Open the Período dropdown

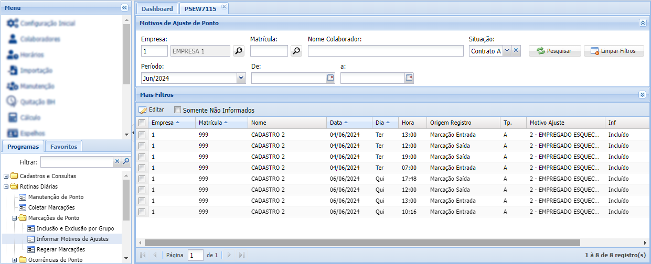point(241,78)
